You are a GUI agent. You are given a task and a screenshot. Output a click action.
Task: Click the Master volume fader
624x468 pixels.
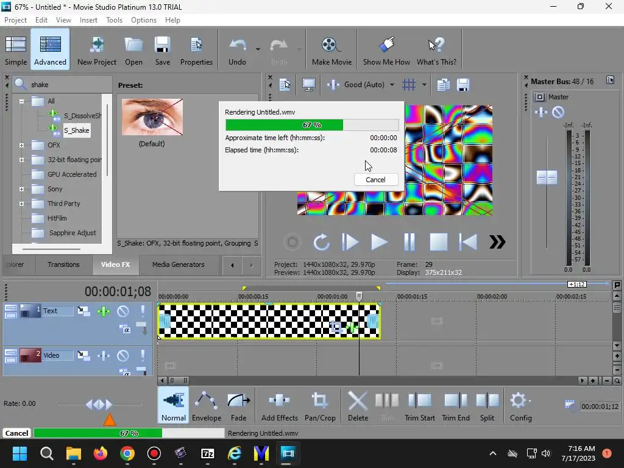pyautogui.click(x=547, y=177)
